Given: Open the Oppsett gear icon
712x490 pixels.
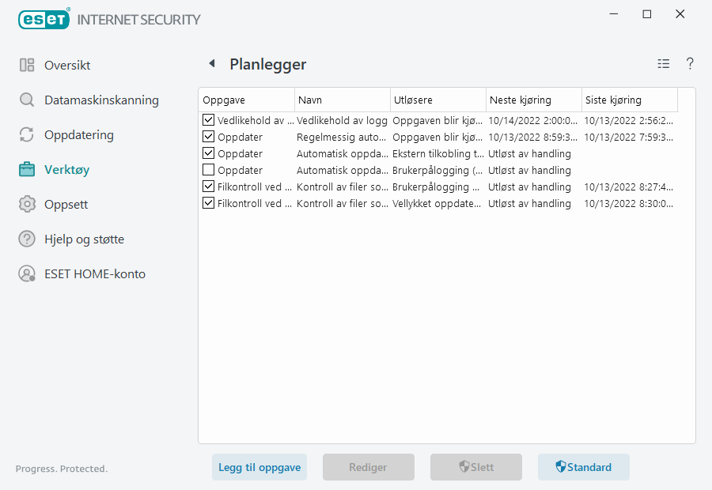Looking at the screenshot, I should pyautogui.click(x=26, y=204).
